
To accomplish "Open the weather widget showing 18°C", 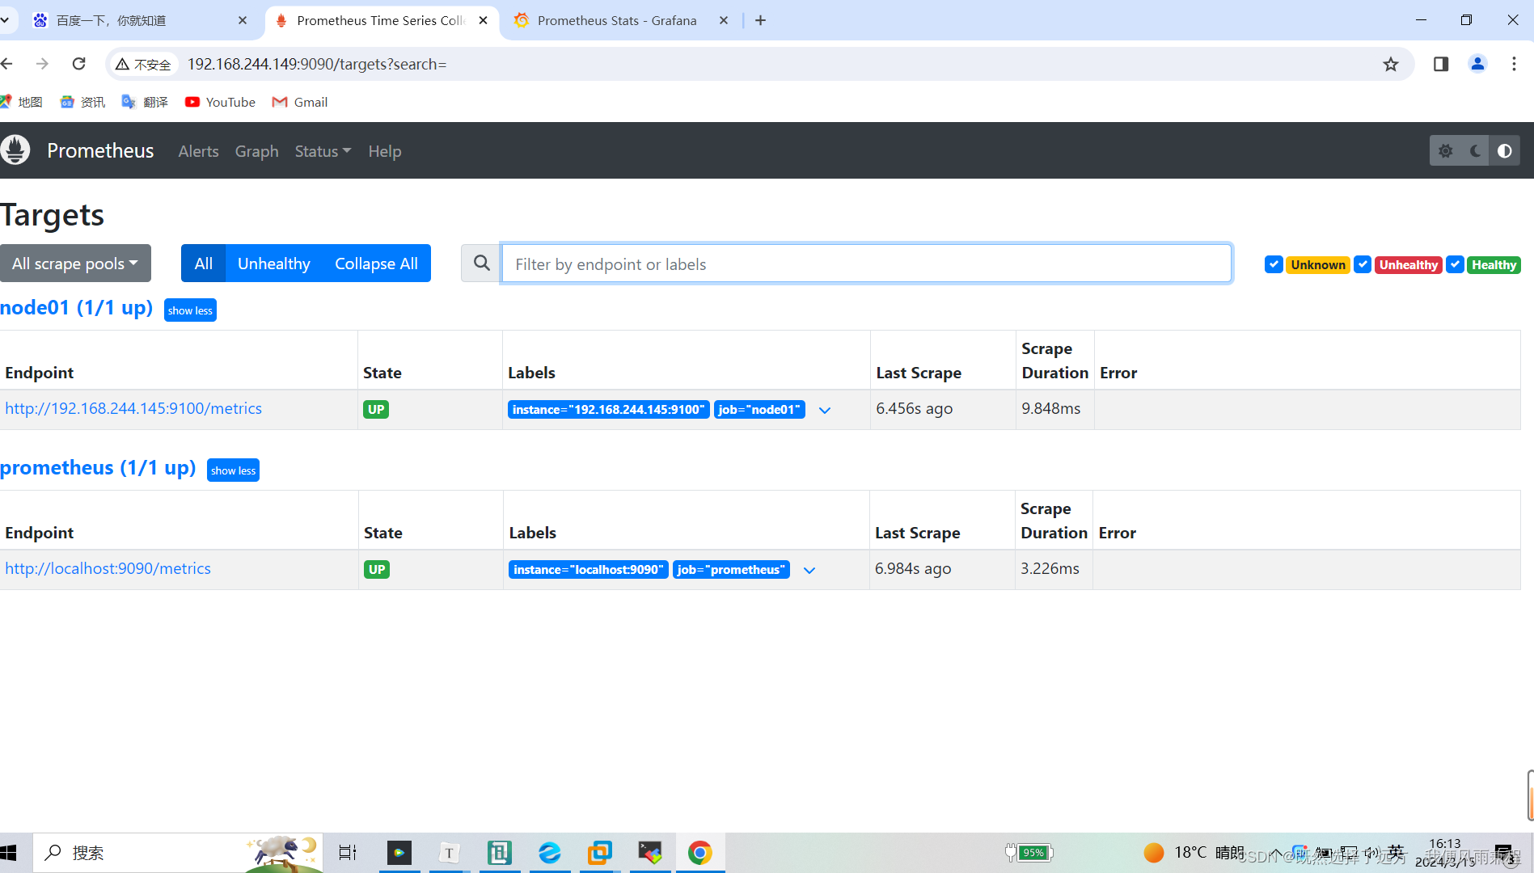I will (1194, 853).
